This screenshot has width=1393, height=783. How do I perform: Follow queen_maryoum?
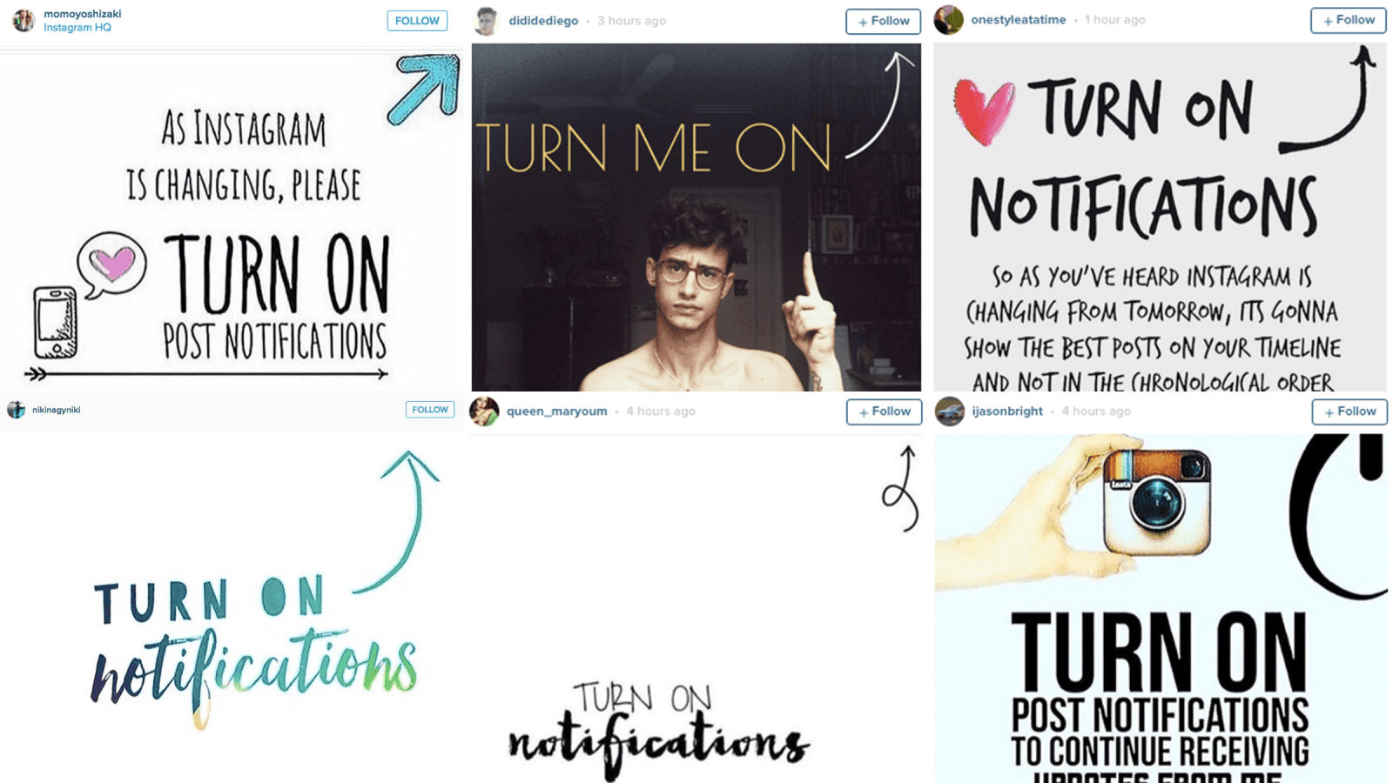pyautogui.click(x=884, y=412)
